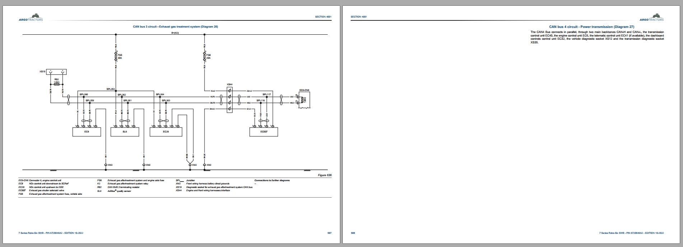Click legend entry 'NOx control unit upstream to DOC'
The image size is (683, 247).
point(47,187)
